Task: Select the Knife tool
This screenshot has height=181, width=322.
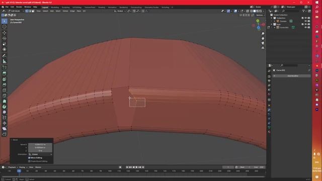Action: click(5, 96)
